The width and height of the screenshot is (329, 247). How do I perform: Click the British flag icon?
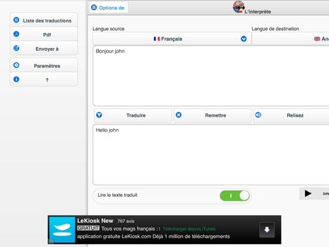pyautogui.click(x=317, y=39)
